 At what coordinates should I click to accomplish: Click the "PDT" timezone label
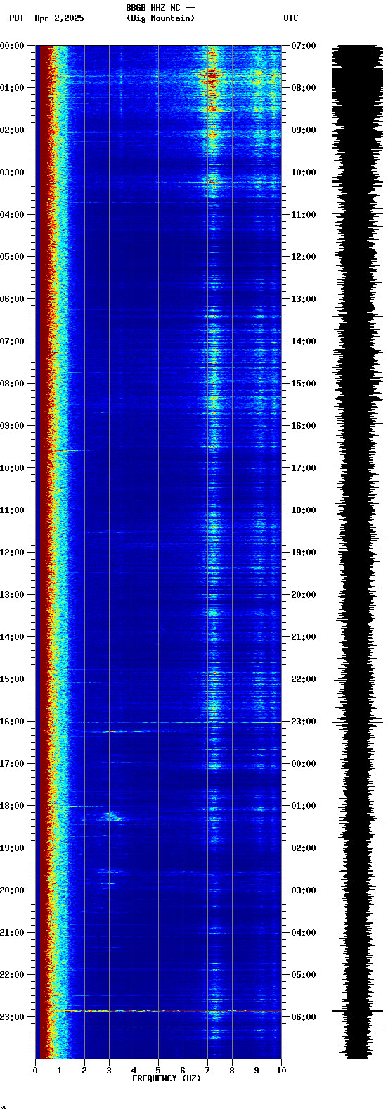[x=16, y=18]
